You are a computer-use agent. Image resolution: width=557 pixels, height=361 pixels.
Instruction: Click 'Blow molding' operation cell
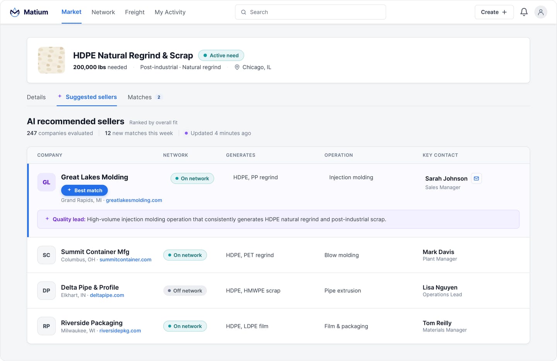pos(342,255)
